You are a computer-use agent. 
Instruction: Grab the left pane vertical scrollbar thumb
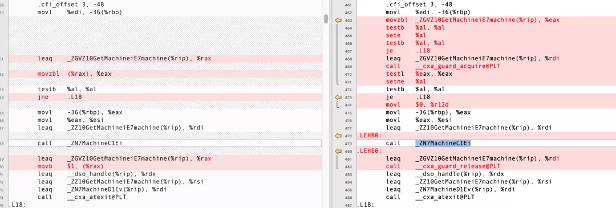coord(326,19)
